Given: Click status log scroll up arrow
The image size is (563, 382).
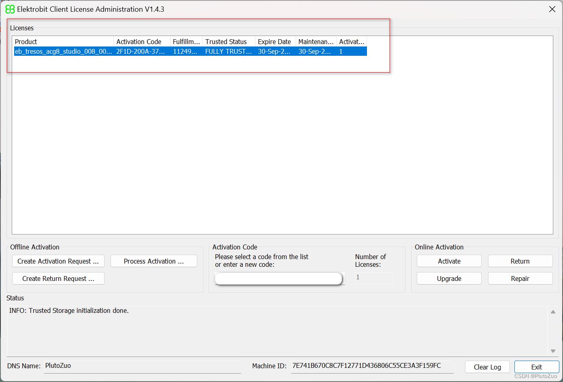Looking at the screenshot, I should tap(553, 312).
